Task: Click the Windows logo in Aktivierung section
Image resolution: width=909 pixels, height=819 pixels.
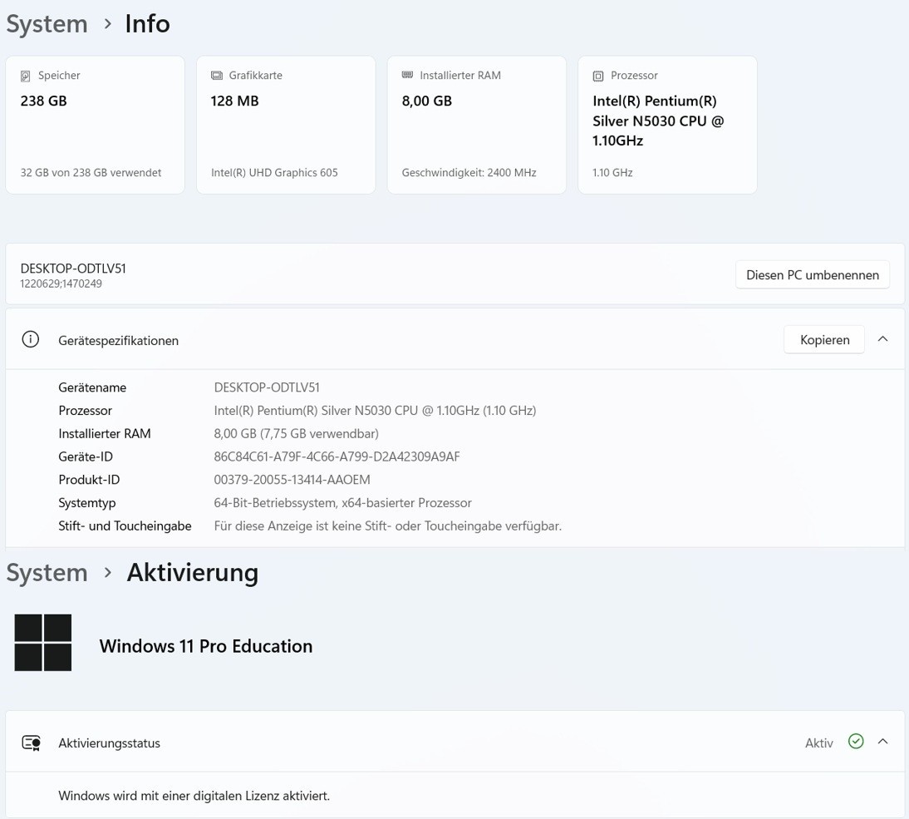Action: (x=43, y=643)
